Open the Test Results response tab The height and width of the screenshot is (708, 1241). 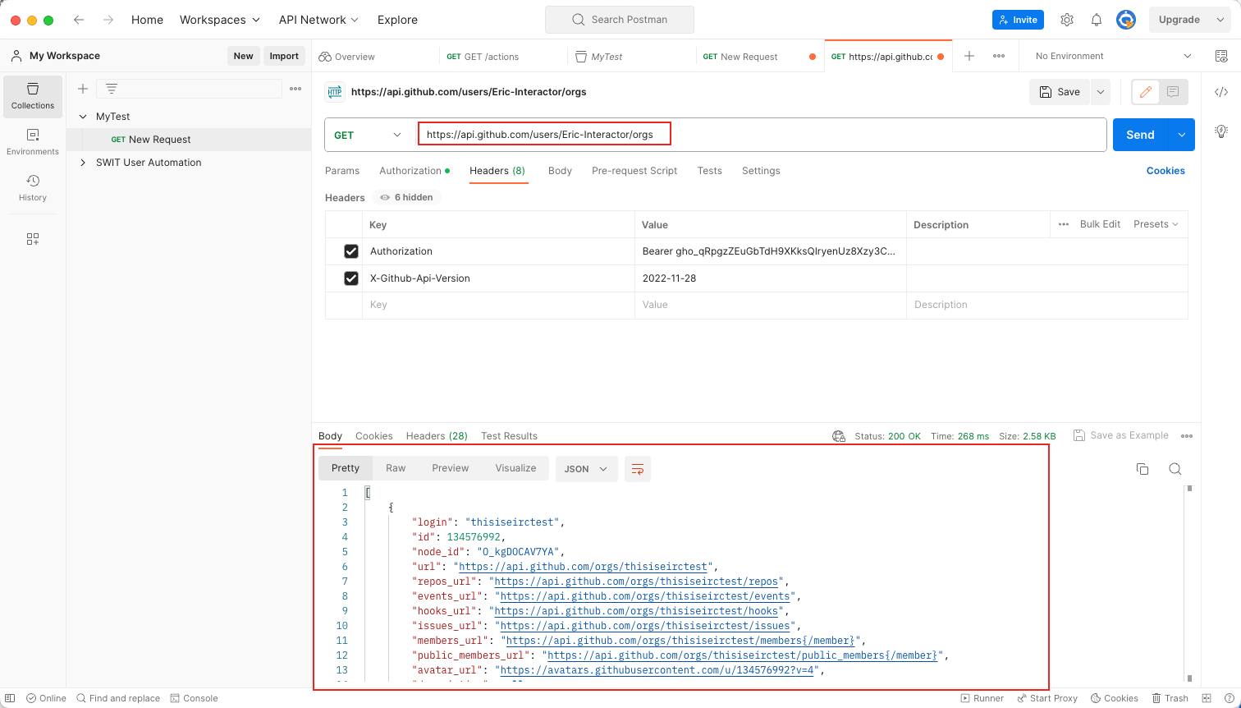(509, 436)
